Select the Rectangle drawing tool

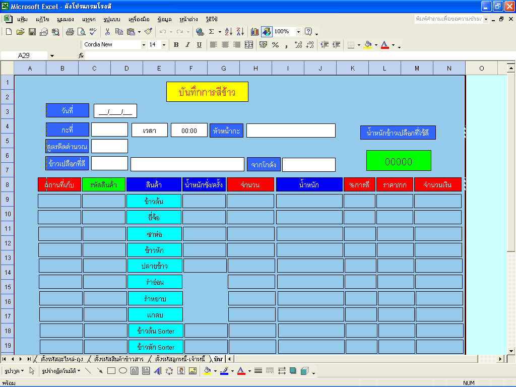[x=111, y=371]
